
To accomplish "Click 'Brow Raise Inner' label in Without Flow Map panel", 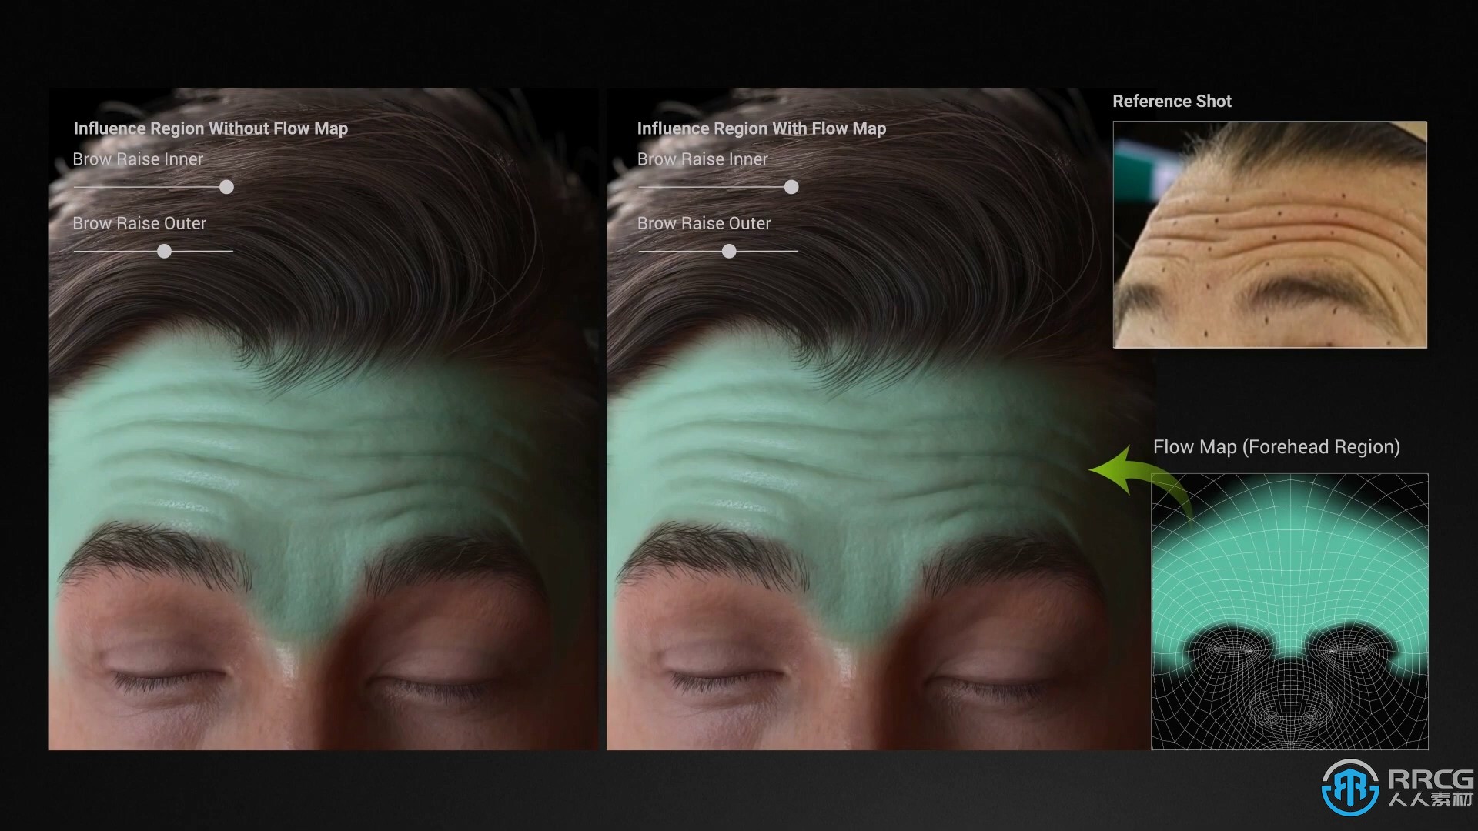I will tap(138, 159).
